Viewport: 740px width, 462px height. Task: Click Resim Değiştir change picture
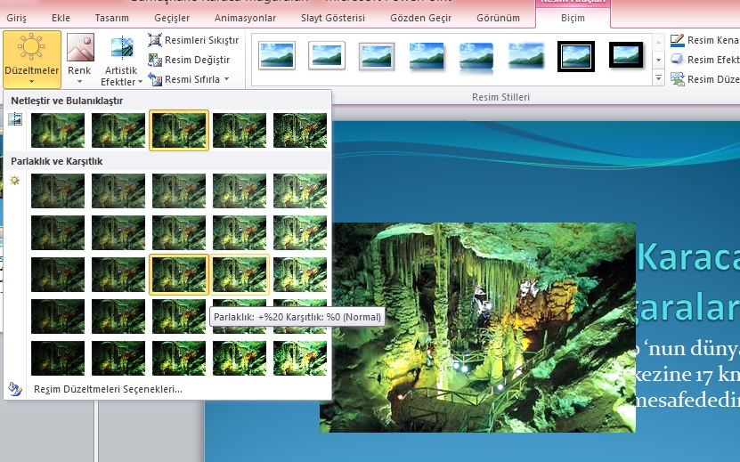pos(190,60)
